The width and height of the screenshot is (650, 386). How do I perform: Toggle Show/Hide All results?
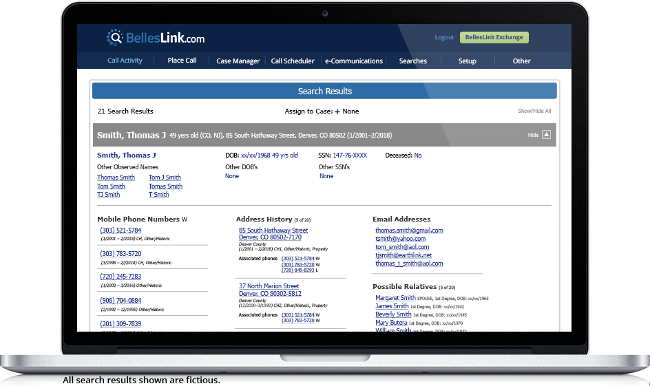pyautogui.click(x=534, y=111)
